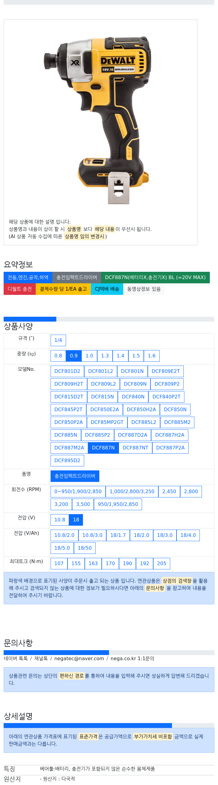Pick the 1/4 size option
The width and height of the screenshot is (218, 785).
[58, 340]
